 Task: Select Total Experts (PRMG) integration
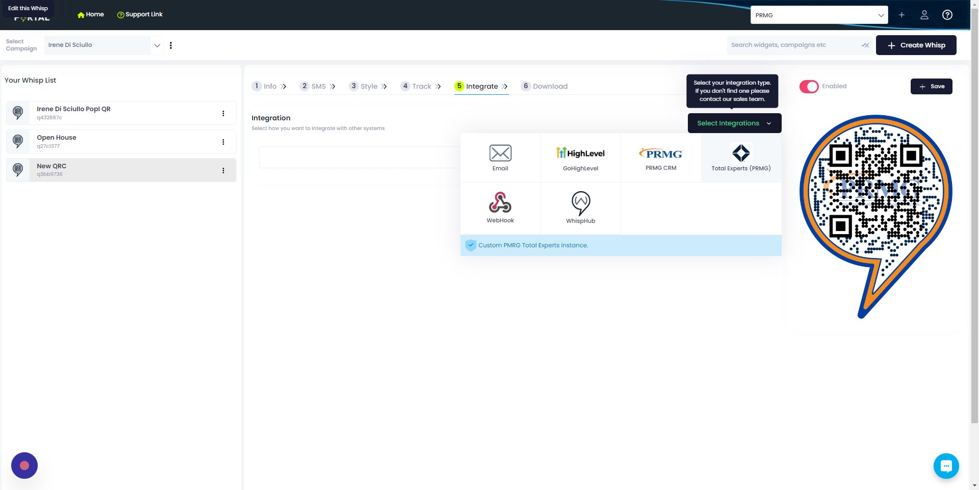coord(741,158)
